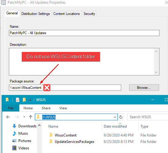The image size is (168, 153).
Task: Click the date '9/26/2020 4:40 PM'
Action: [x=118, y=135]
